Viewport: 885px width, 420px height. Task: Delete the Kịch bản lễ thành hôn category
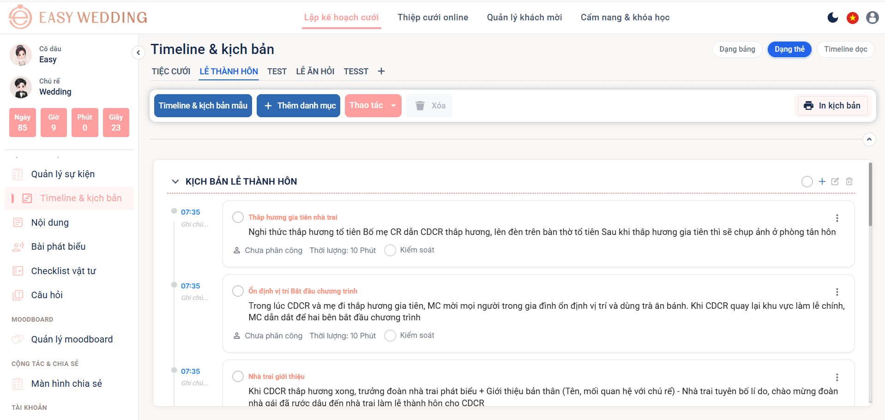[849, 181]
